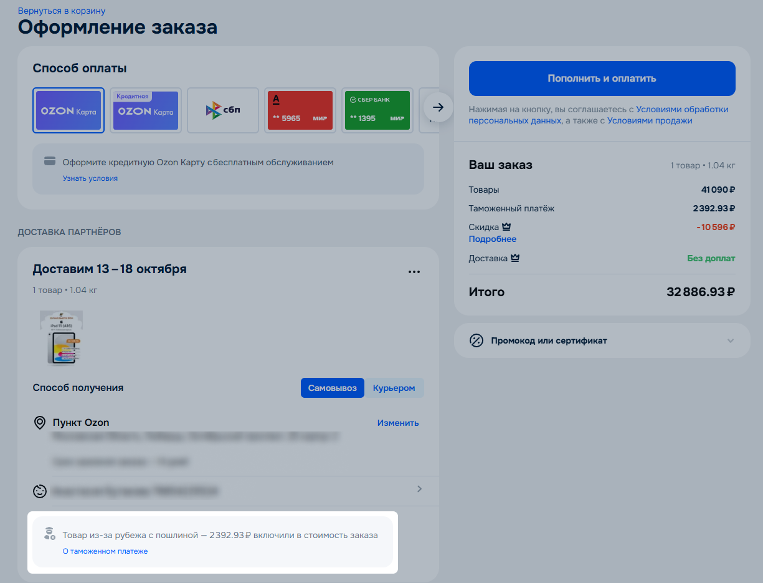Click the percent icon next to Промокод
This screenshot has height=583, width=763.
click(475, 340)
